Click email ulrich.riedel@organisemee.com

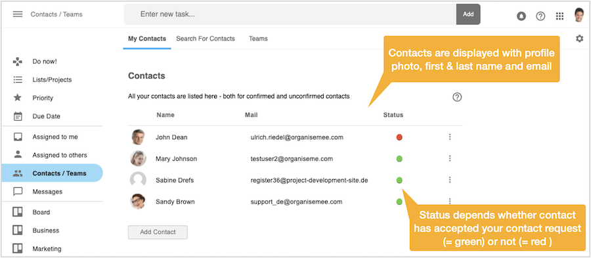[x=297, y=137]
